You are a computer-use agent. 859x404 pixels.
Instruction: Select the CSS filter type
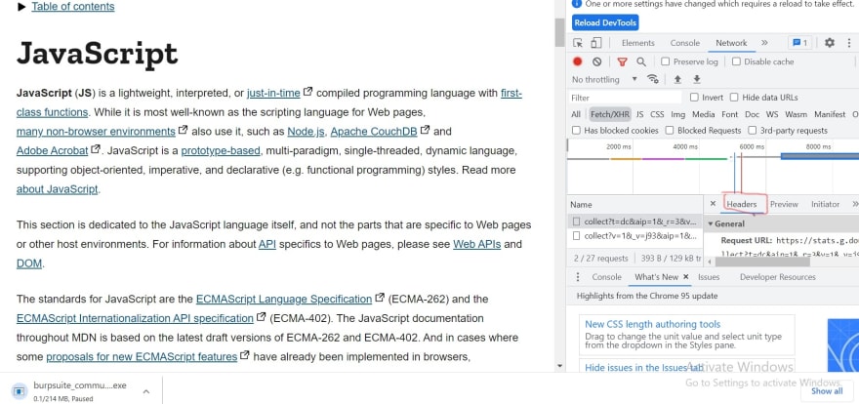point(657,114)
